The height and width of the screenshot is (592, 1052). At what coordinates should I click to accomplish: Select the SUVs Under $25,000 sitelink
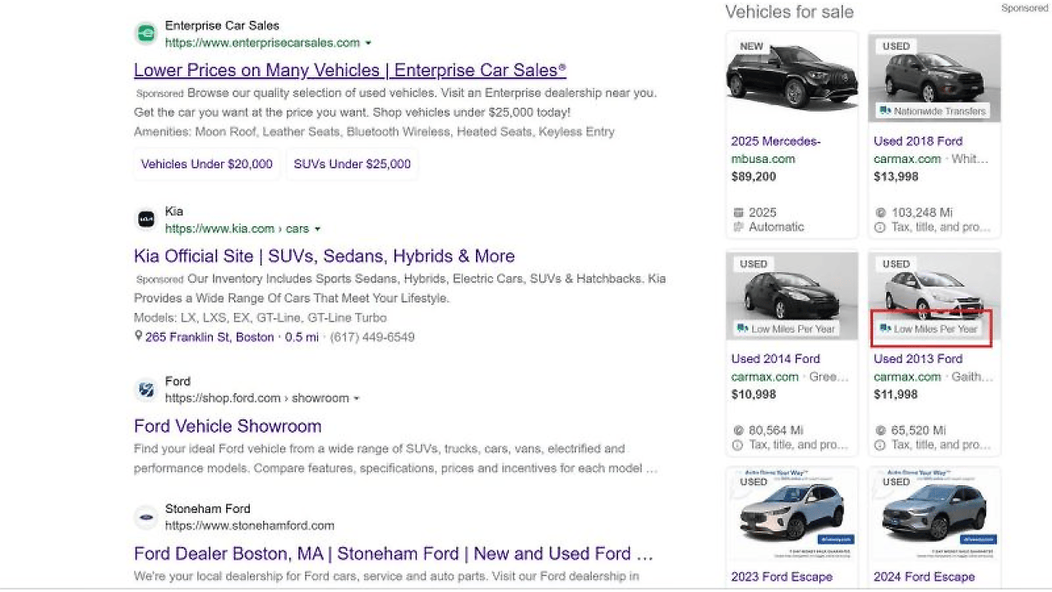pyautogui.click(x=353, y=164)
